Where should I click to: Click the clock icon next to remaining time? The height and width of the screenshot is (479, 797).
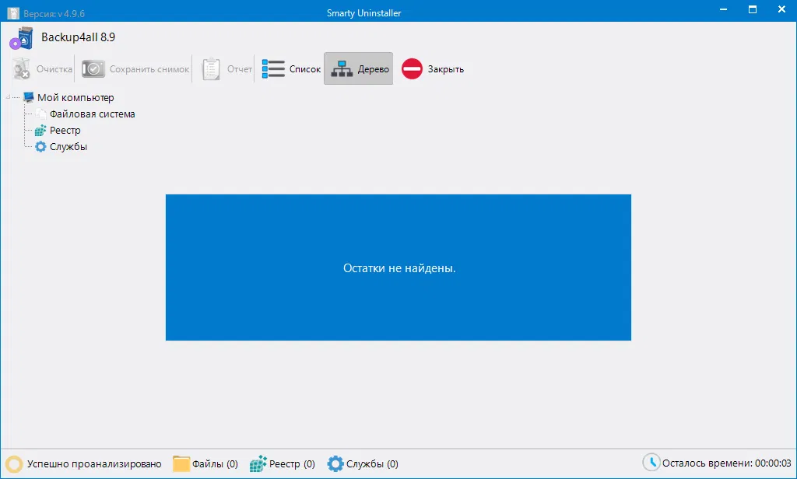click(x=652, y=463)
